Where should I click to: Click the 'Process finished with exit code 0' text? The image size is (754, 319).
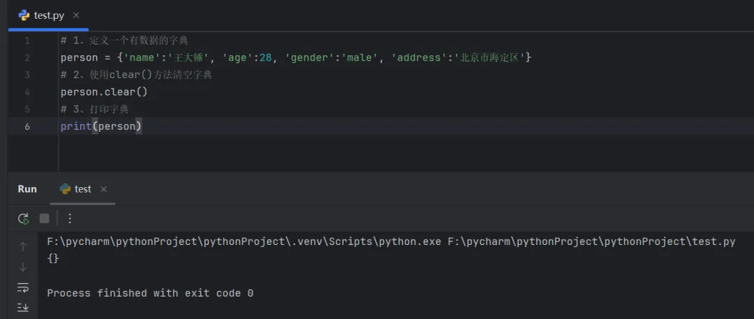coord(150,293)
